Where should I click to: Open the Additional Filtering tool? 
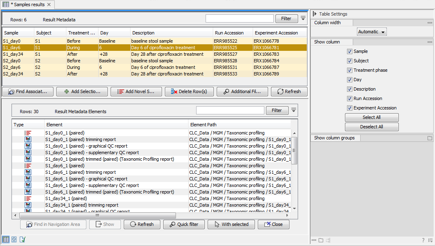coord(242,91)
